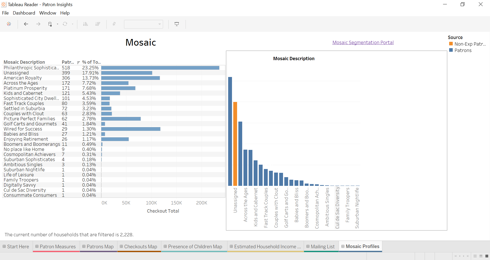Pause auto updates using the cylinder icon

click(50, 24)
